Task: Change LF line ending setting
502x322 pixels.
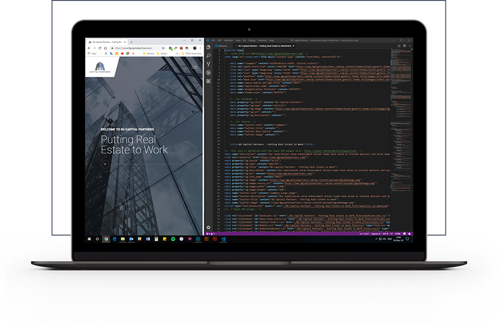Action: pos(391,234)
